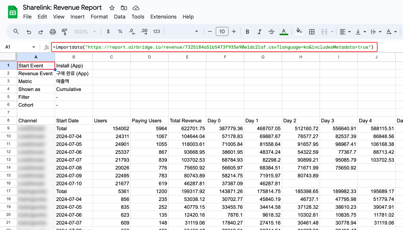403x230 pixels.
Task: Activate the paint format tool
Action: tap(64, 32)
